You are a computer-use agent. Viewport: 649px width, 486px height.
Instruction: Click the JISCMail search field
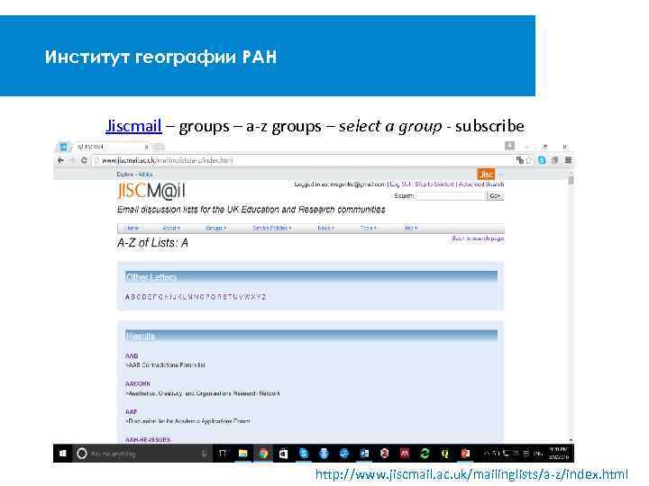pyautogui.click(x=452, y=196)
